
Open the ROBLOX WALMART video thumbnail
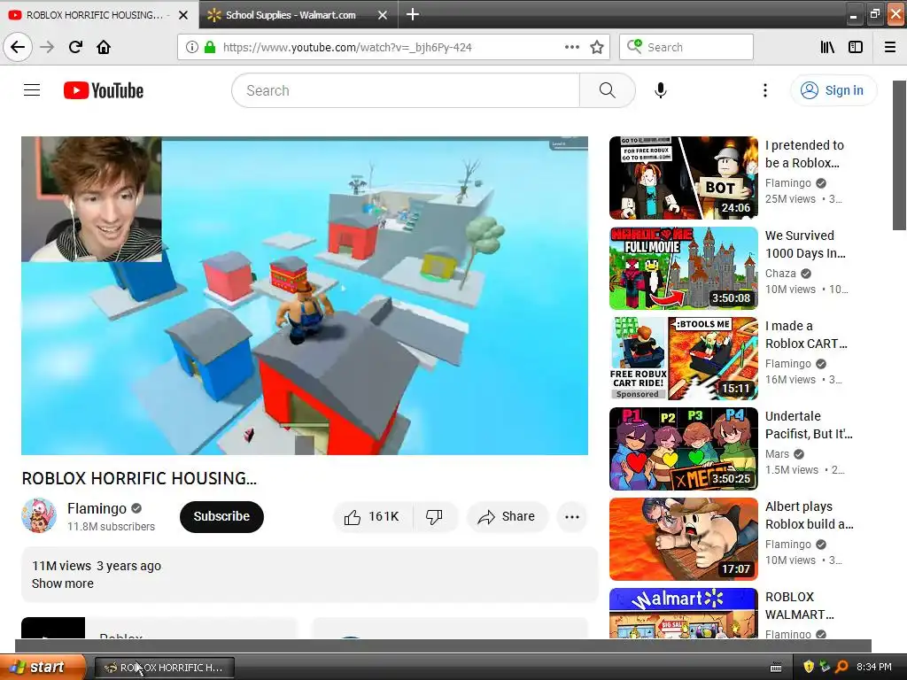pos(683,613)
